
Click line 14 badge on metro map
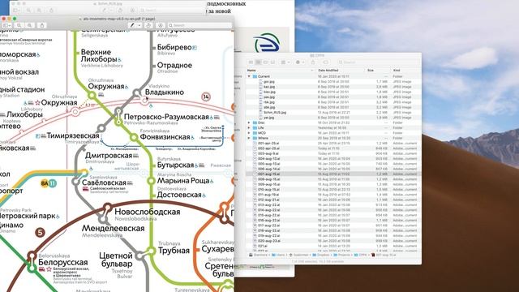(206, 97)
